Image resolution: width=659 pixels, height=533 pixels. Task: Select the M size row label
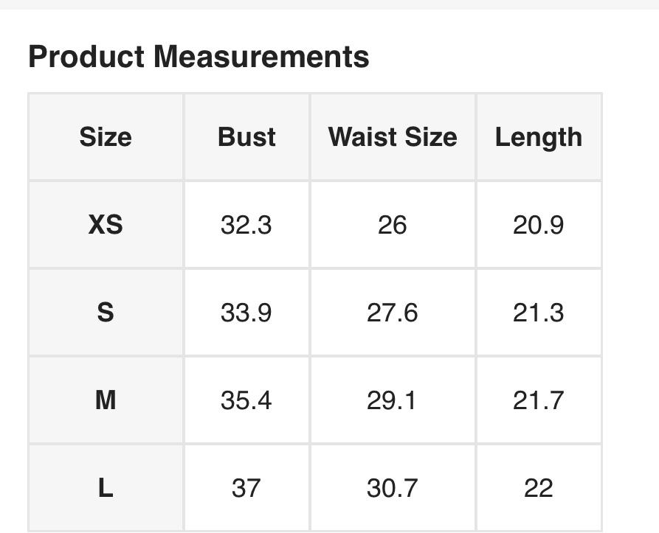coord(106,400)
